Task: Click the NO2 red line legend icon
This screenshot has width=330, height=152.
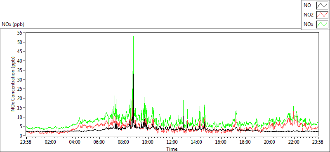Action: [x=322, y=15]
